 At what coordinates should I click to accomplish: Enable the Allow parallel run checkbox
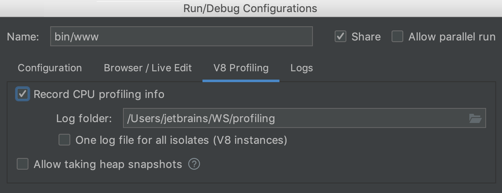[397, 37]
